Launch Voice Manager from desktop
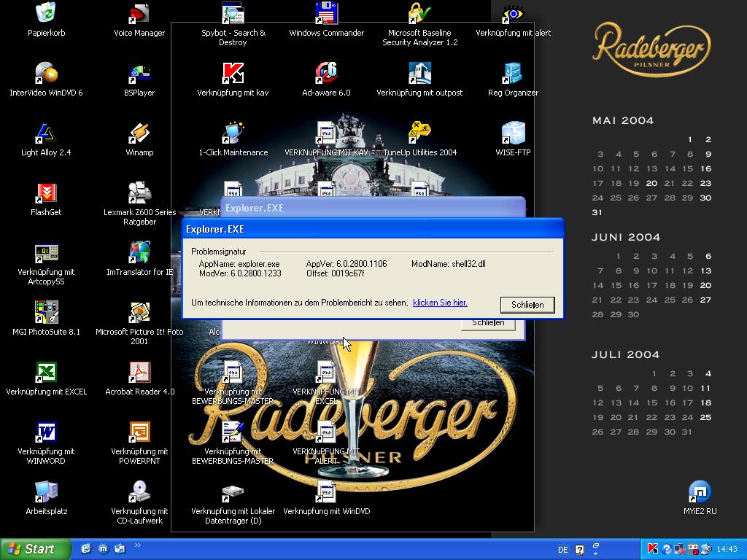The image size is (747, 560). coord(139,13)
